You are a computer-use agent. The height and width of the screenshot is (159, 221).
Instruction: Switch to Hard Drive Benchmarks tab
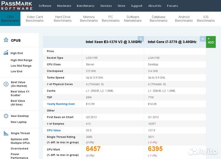[x=63, y=19]
